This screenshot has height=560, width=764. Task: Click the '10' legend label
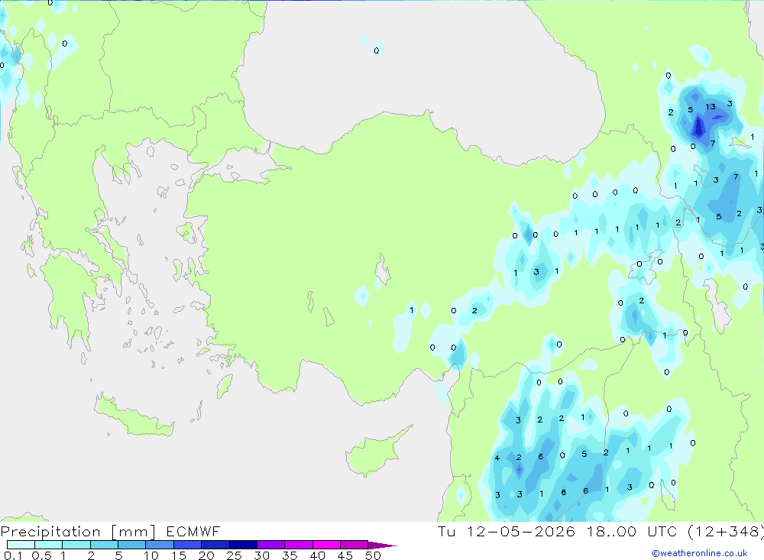click(x=151, y=555)
